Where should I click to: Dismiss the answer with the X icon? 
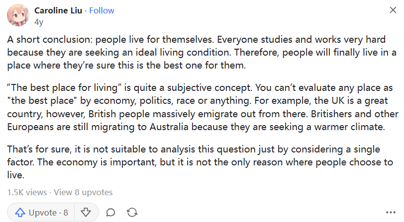392,11
